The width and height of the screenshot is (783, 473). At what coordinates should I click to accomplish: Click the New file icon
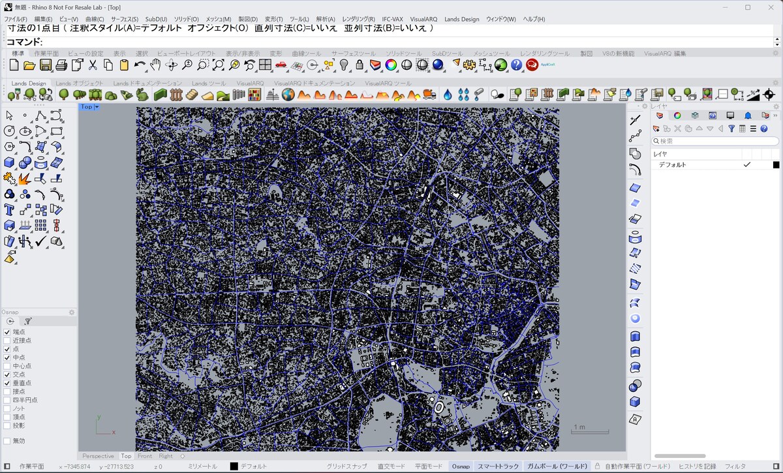pyautogui.click(x=14, y=65)
